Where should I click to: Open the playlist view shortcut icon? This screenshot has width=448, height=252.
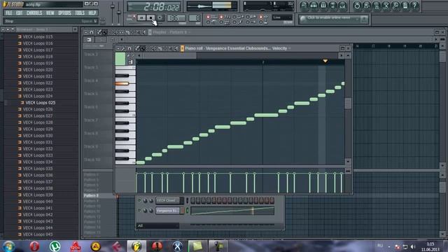tap(304, 6)
